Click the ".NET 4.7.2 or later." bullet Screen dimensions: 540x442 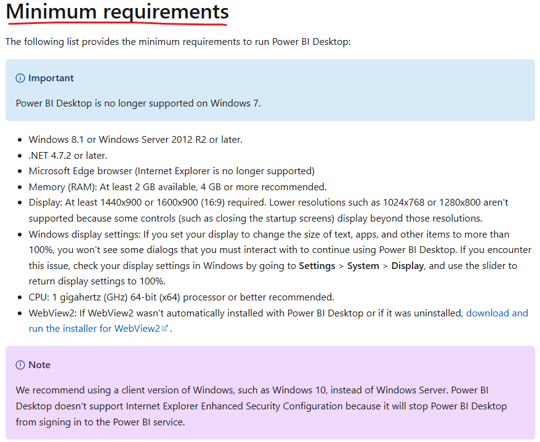pos(68,156)
